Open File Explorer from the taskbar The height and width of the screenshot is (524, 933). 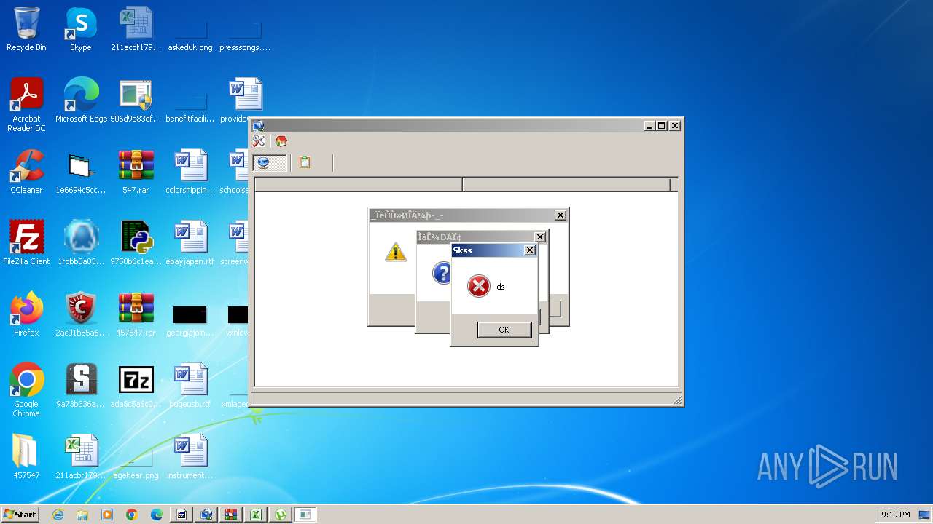[x=82, y=515]
